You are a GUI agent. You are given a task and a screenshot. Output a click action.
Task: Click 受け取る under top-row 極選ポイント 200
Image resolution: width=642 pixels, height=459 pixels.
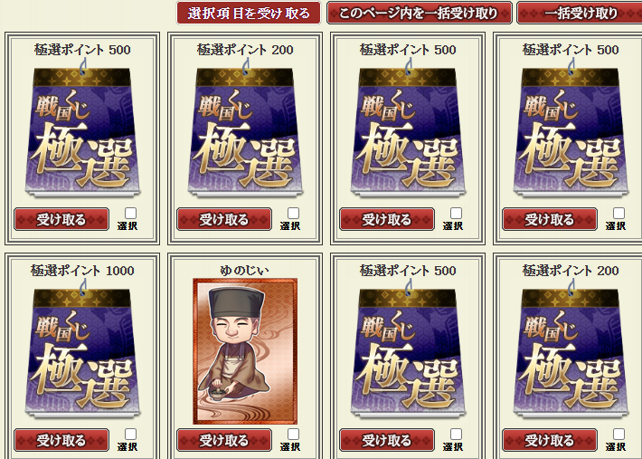point(224,219)
